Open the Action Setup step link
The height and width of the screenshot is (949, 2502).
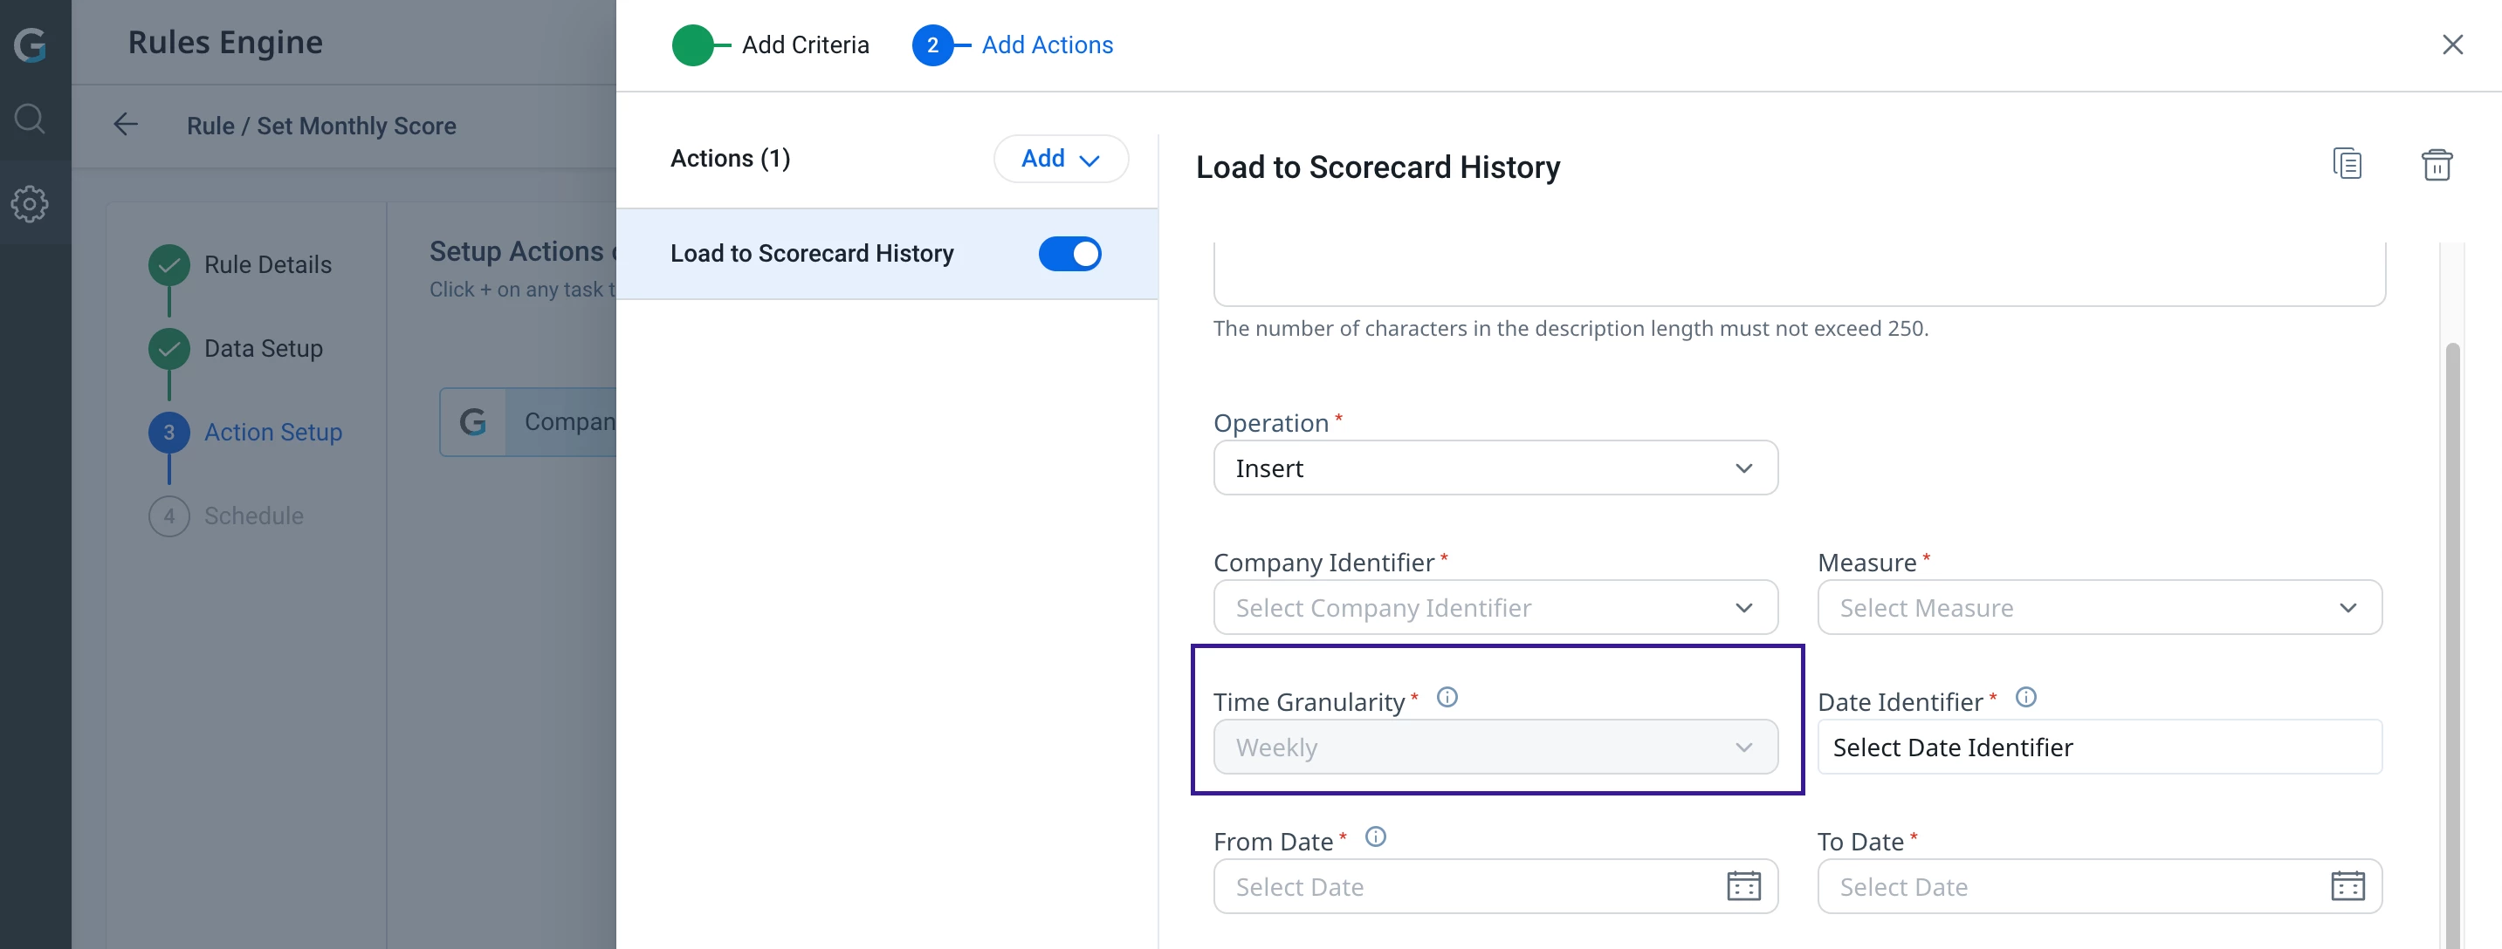(x=273, y=433)
